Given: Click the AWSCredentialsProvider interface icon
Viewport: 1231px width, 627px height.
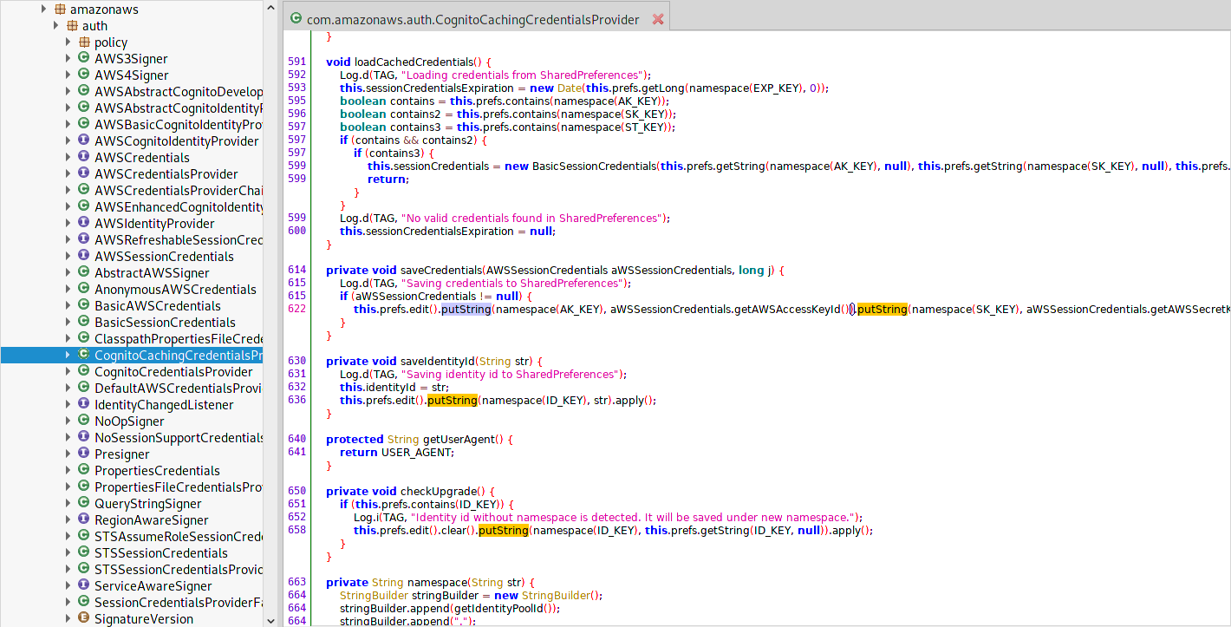Looking at the screenshot, I should tap(84, 174).
